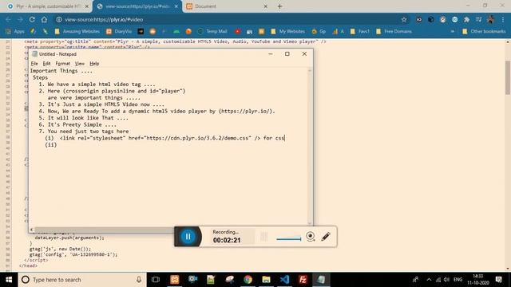
Task: Open FileZilla from the taskbar
Action: click(x=303, y=280)
